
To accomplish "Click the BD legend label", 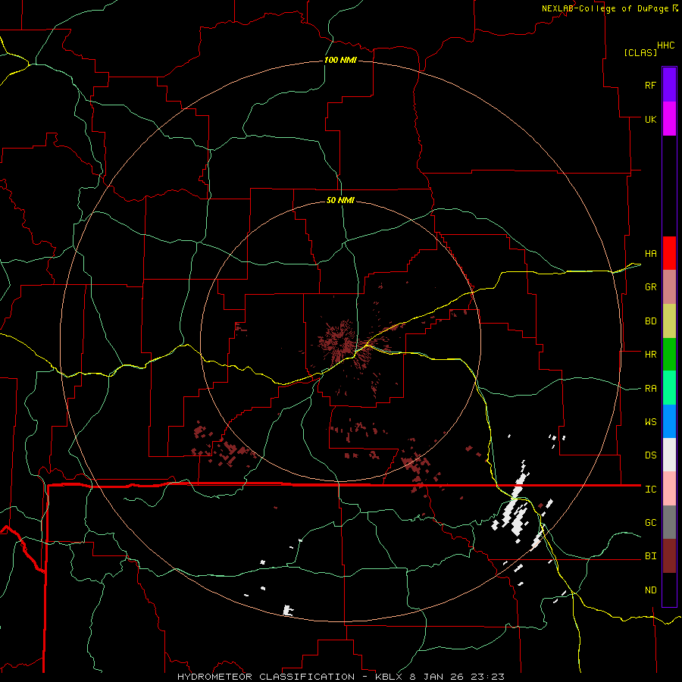I will pos(651,321).
